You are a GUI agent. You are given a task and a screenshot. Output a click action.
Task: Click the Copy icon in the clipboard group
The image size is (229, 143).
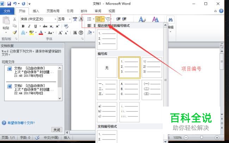click(x=14, y=26)
